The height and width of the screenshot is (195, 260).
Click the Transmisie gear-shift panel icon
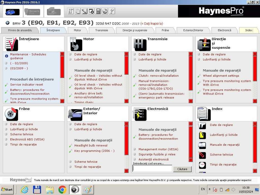(x=140, y=45)
